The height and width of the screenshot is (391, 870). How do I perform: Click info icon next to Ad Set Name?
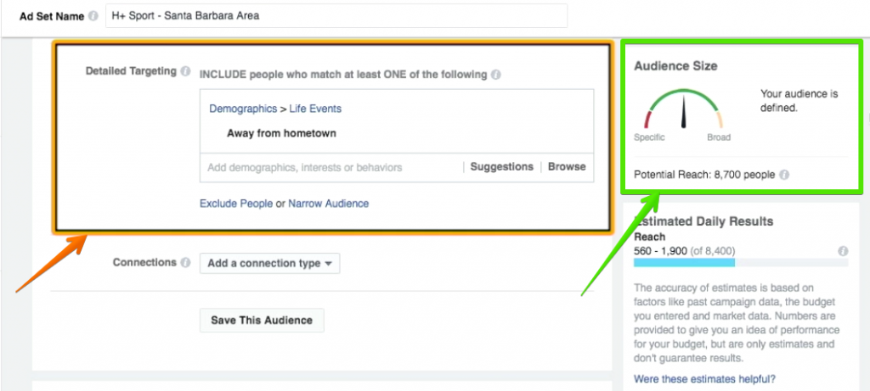pyautogui.click(x=93, y=16)
